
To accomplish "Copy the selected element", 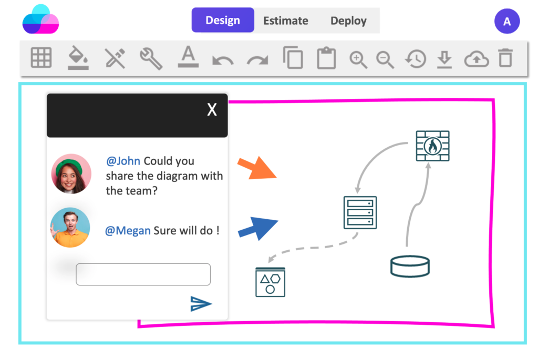I will (293, 58).
